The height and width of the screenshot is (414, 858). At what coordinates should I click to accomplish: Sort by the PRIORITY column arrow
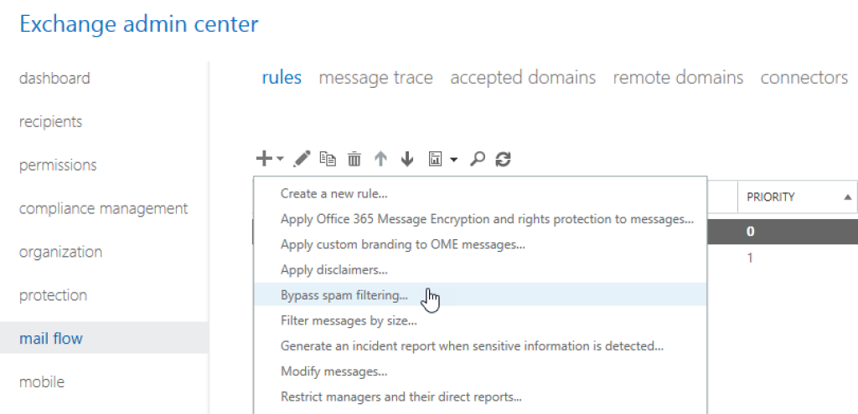848,197
